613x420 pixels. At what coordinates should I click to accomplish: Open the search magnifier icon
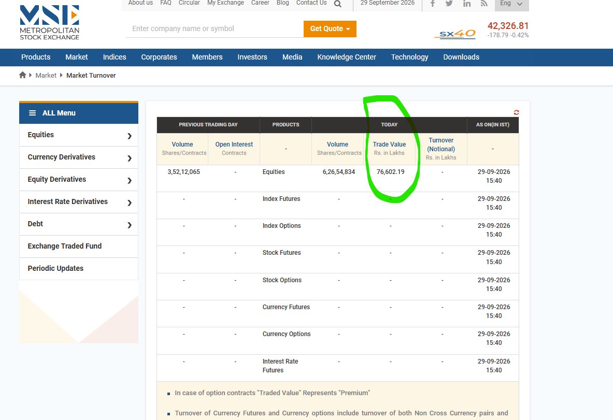[338, 4]
